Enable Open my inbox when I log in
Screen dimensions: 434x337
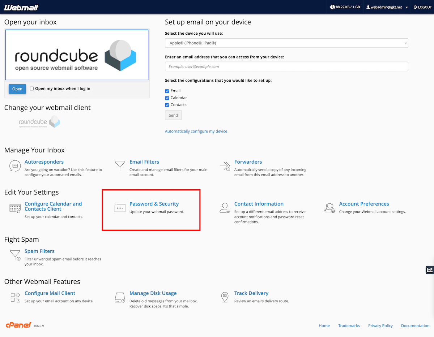pyautogui.click(x=32, y=88)
